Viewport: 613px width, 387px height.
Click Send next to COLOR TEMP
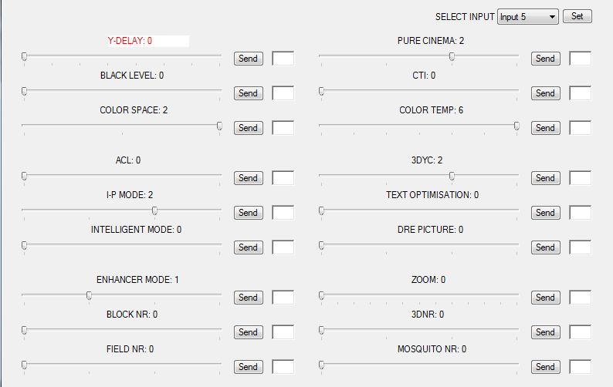pos(545,128)
